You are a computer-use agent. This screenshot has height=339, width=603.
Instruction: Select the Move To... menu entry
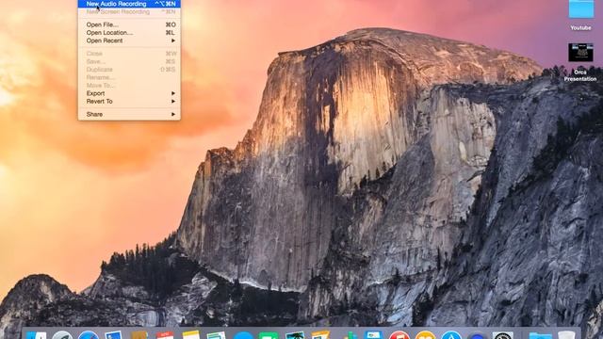click(129, 86)
